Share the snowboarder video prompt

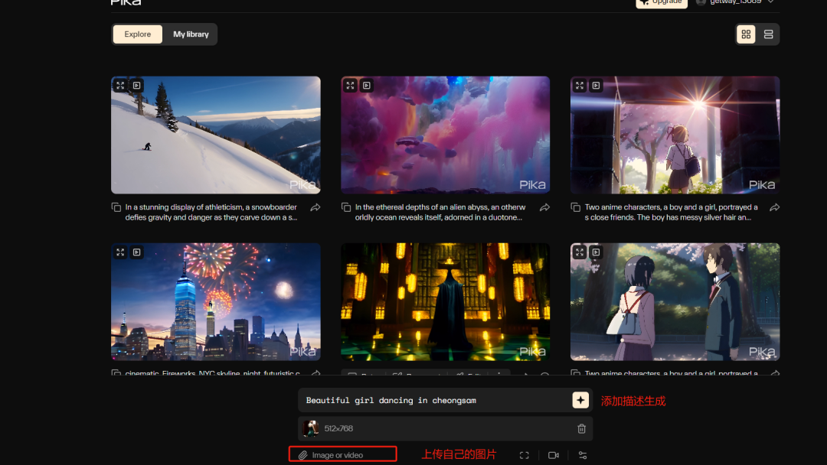315,207
